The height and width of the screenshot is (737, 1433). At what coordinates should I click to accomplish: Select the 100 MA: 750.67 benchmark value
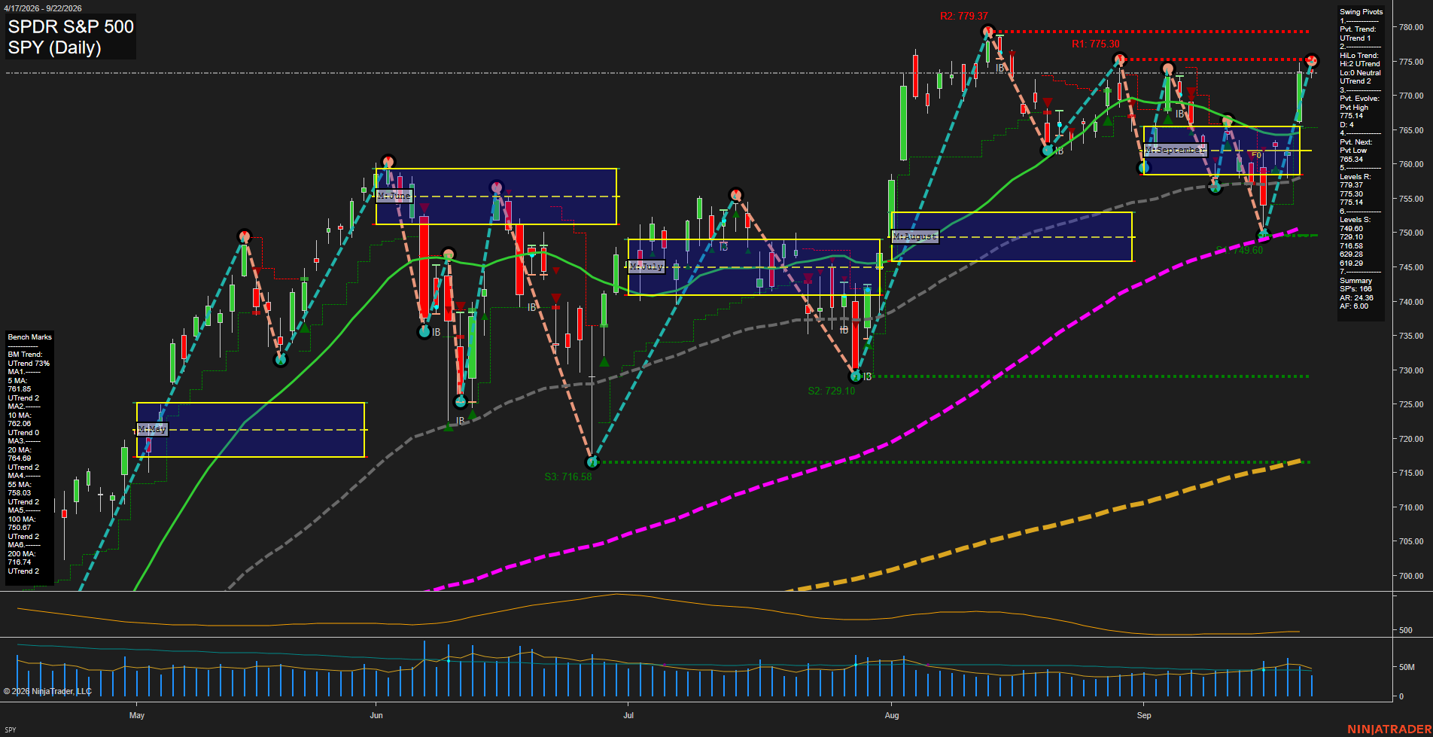coord(22,523)
